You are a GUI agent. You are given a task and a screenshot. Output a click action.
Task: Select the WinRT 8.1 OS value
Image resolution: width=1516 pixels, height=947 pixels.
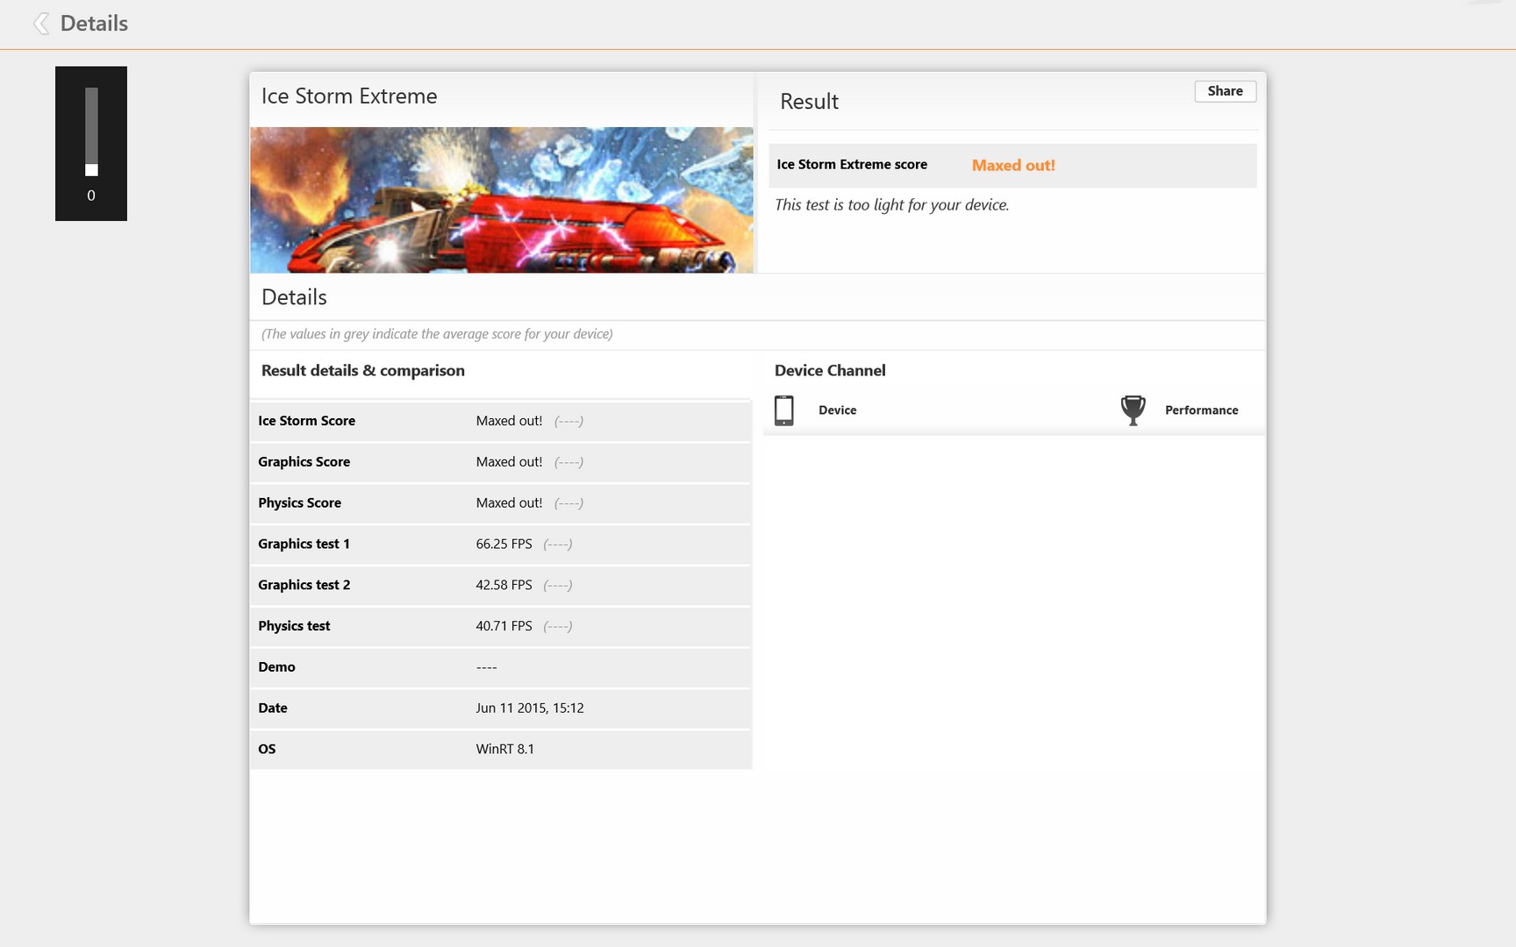[x=504, y=750]
